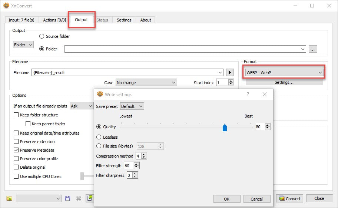
Task: Open the existing file Ask dropdown
Action: tap(82, 106)
